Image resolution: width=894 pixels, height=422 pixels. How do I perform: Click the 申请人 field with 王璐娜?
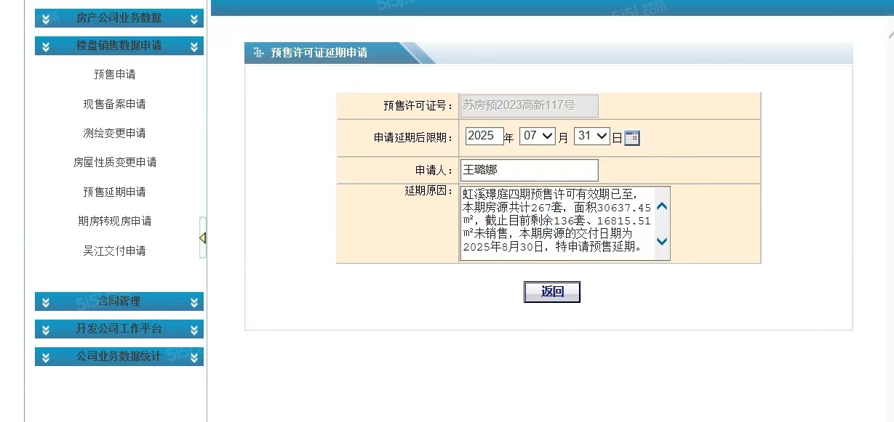530,170
